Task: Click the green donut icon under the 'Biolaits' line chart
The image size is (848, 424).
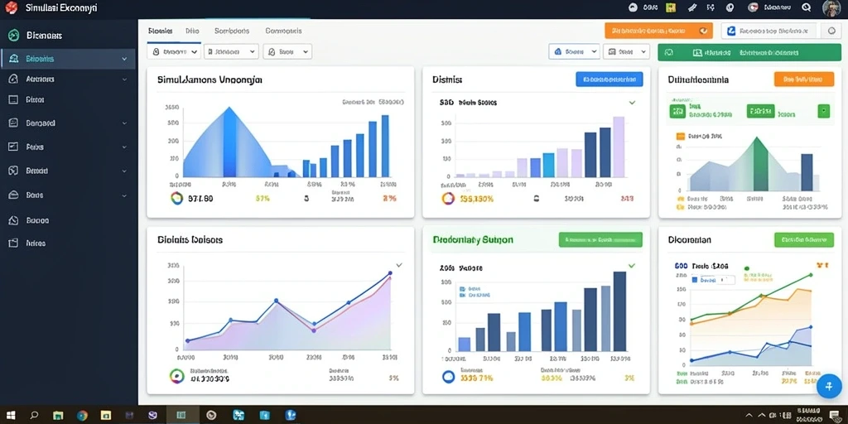Action: point(177,375)
